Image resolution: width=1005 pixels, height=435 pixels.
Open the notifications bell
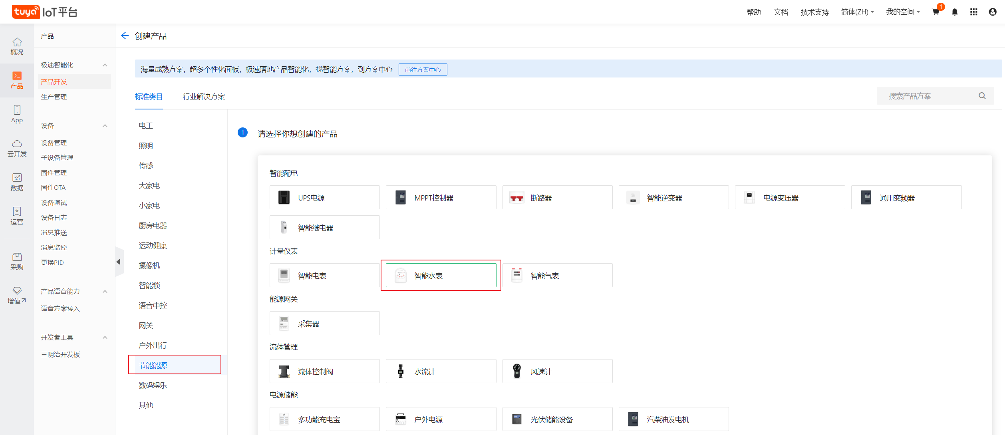pyautogui.click(x=955, y=12)
